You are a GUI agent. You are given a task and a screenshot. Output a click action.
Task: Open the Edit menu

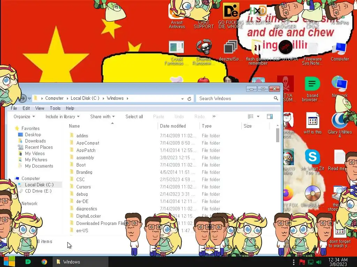tap(26, 108)
